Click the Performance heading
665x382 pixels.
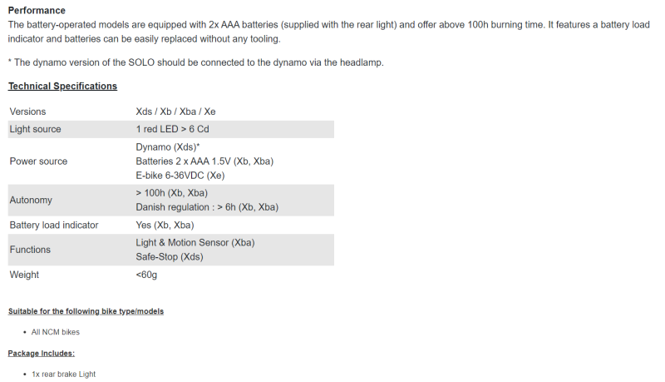[x=37, y=10]
